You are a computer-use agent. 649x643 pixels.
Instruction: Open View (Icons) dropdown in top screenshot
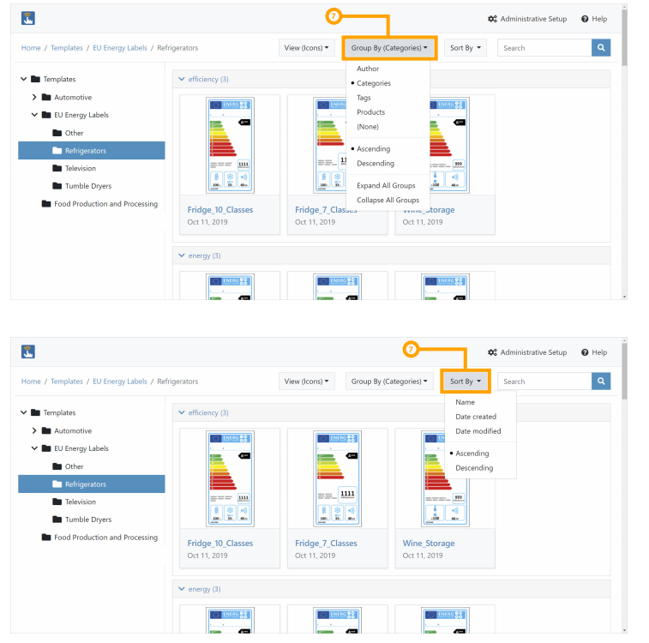(306, 48)
